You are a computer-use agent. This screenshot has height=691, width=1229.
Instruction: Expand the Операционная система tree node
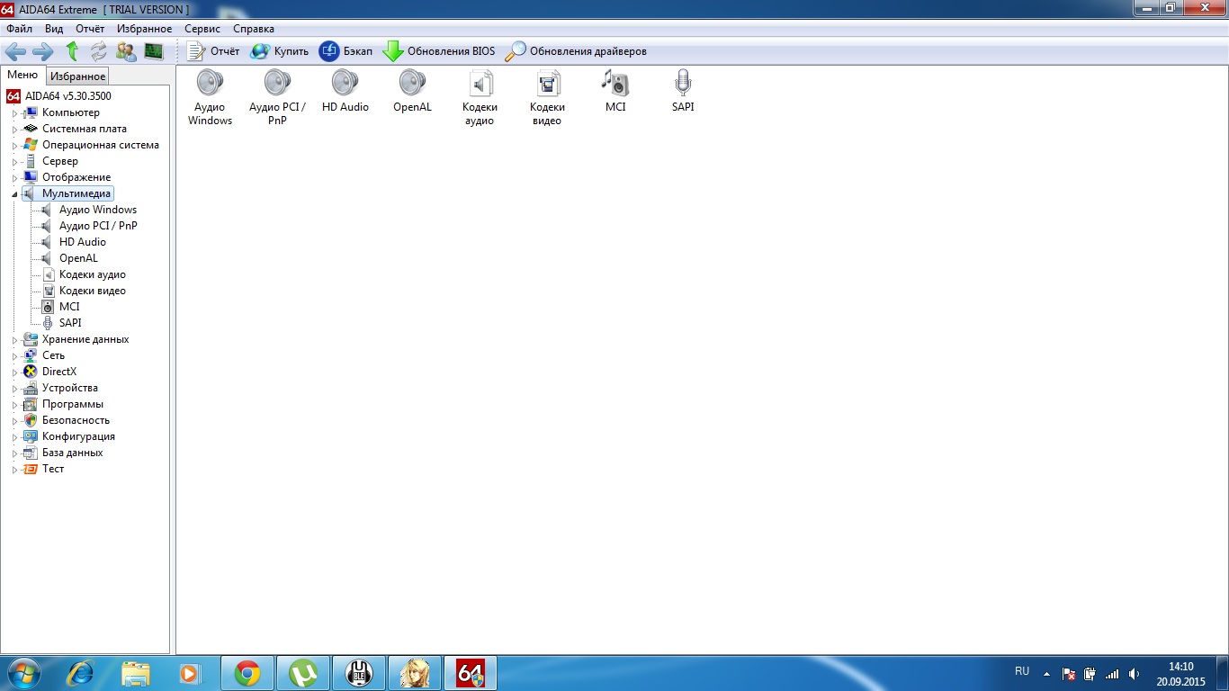point(14,146)
